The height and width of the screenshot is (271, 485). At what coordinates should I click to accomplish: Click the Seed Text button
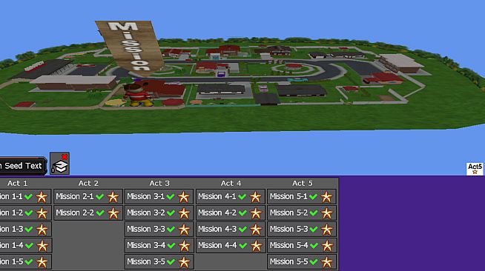pyautogui.click(x=23, y=166)
